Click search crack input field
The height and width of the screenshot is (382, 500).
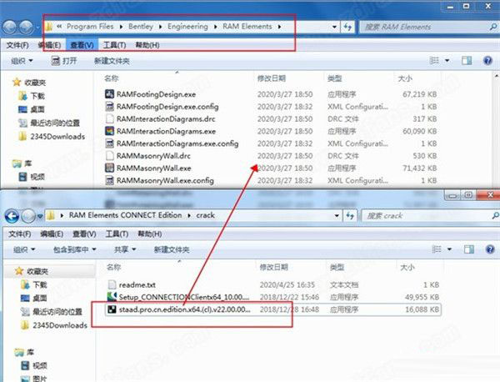click(x=429, y=216)
